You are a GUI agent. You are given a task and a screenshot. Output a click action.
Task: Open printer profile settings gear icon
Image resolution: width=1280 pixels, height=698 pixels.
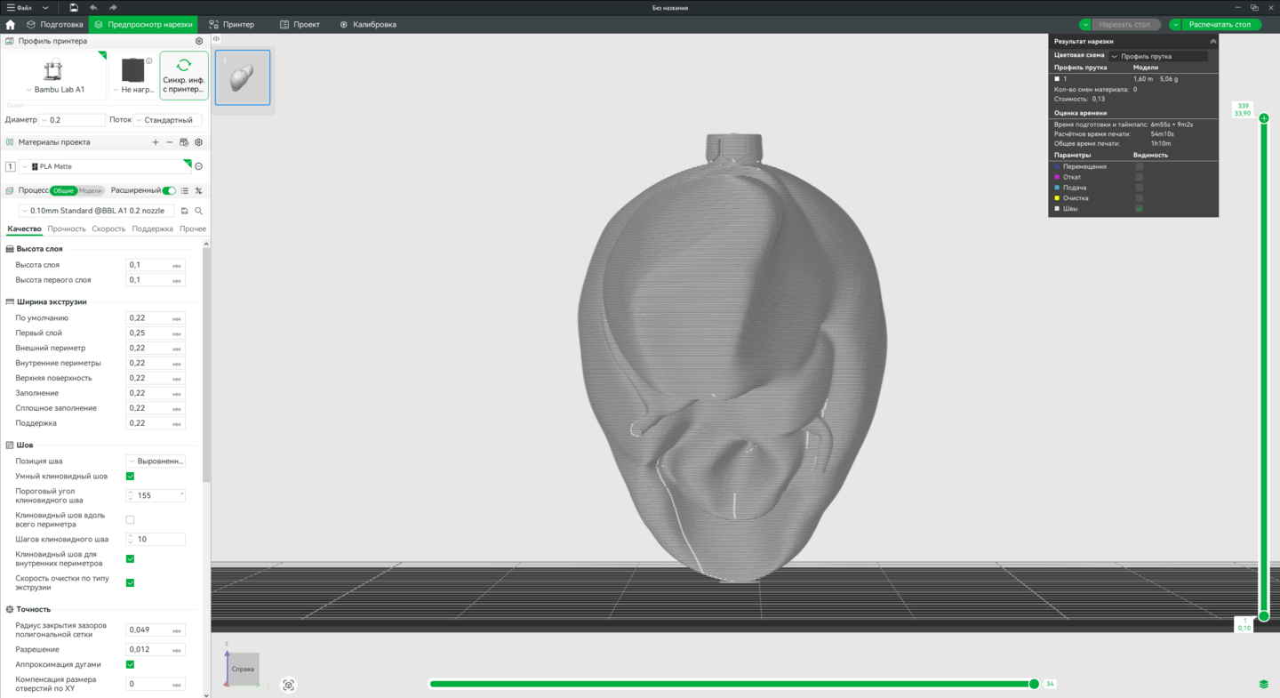tap(199, 41)
